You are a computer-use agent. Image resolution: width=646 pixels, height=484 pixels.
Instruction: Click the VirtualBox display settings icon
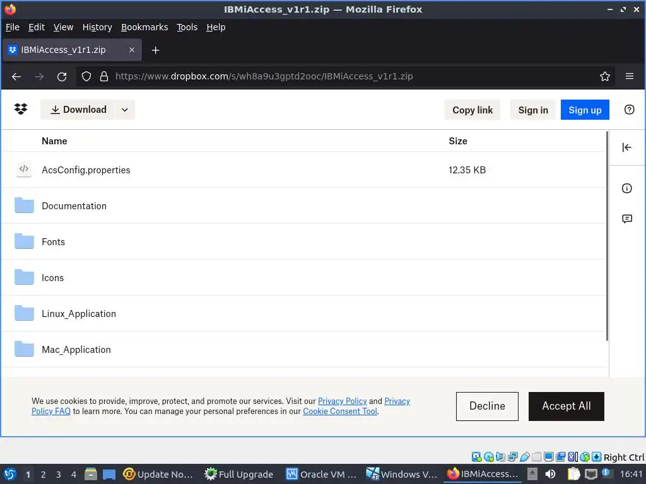pos(548,457)
